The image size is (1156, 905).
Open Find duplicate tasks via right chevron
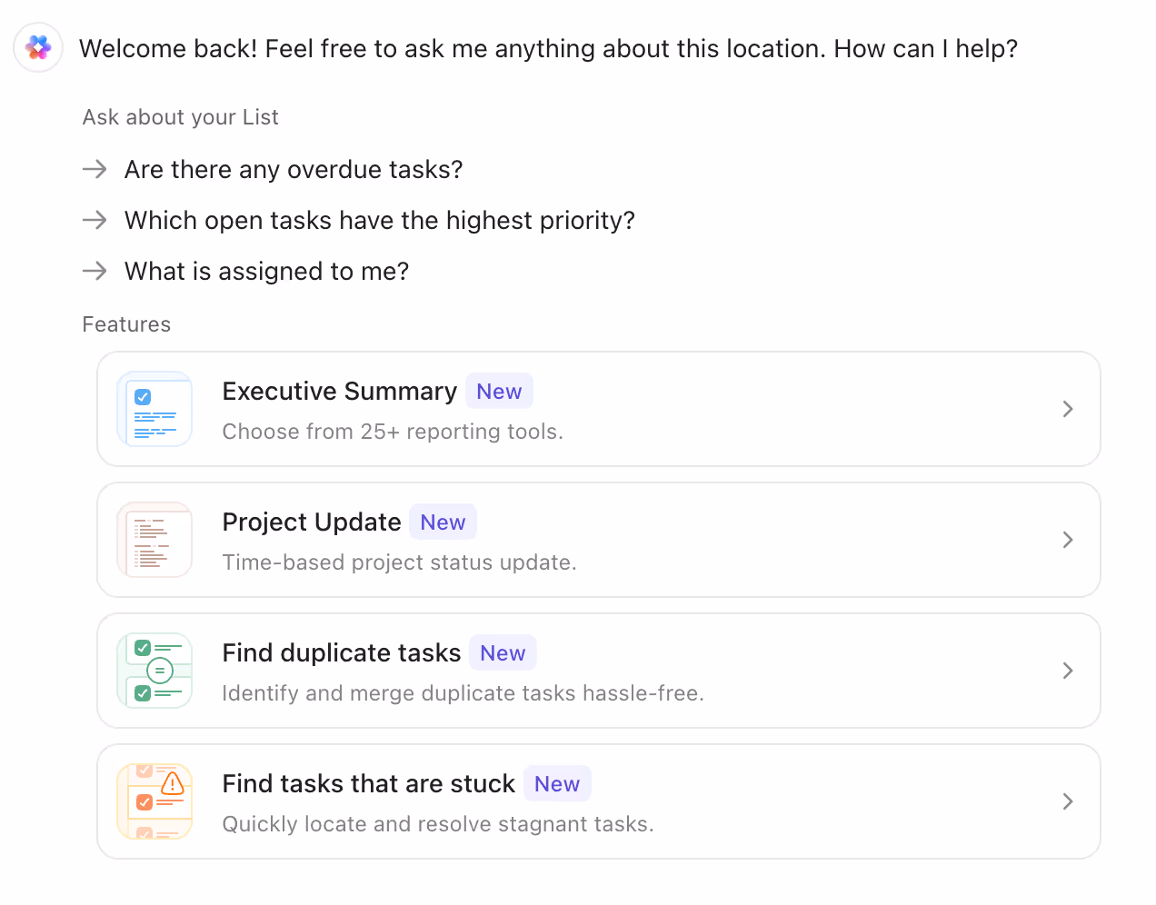(1068, 671)
